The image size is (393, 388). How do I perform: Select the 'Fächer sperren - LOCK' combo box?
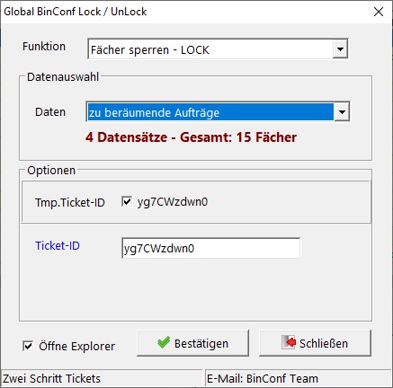pyautogui.click(x=218, y=49)
